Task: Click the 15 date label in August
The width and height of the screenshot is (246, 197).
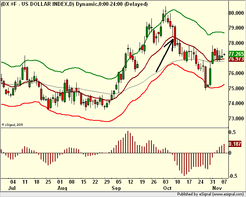Action: pyautogui.click(x=83, y=182)
